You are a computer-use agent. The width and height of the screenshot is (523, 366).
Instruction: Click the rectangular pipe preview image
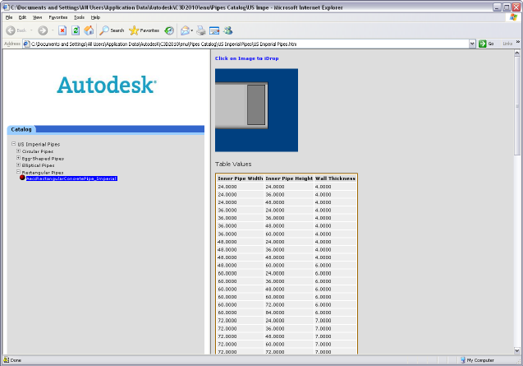click(256, 110)
